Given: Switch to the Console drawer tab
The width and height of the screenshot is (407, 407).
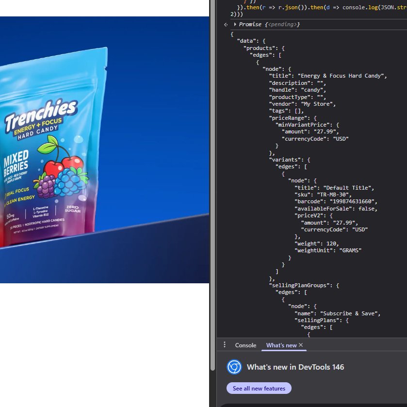Looking at the screenshot, I should point(245,345).
